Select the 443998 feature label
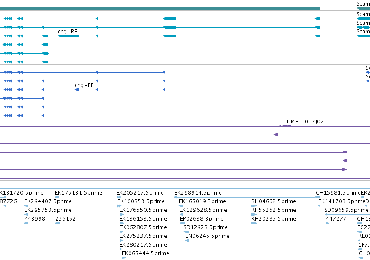This screenshot has height=260, width=370. coord(35,219)
